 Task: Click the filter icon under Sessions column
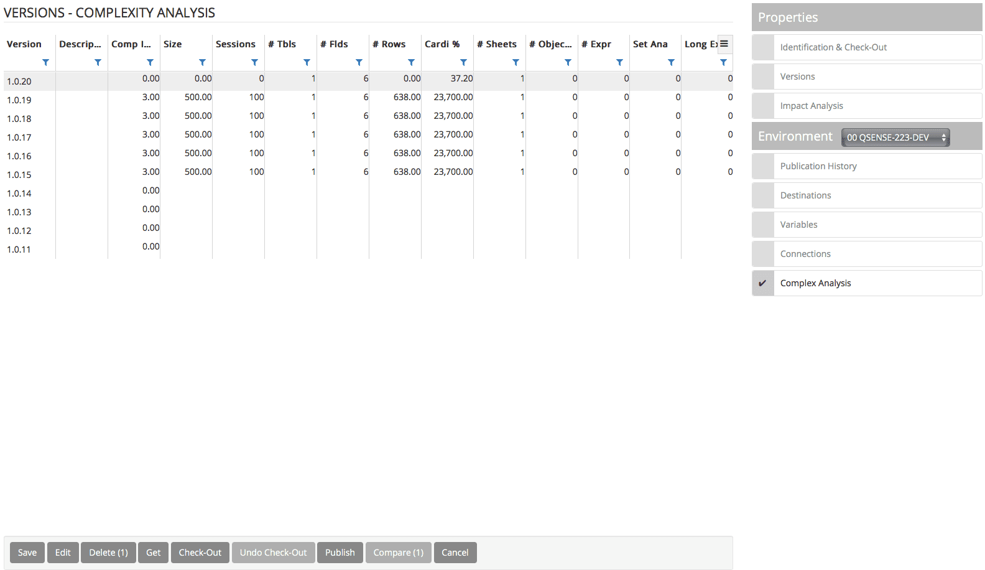254,62
